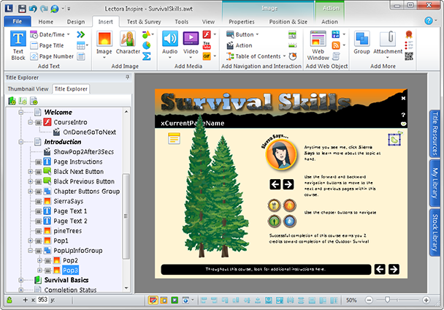This screenshot has height=310, width=444.
Task: Insert a pie chart
Action: (146, 45)
